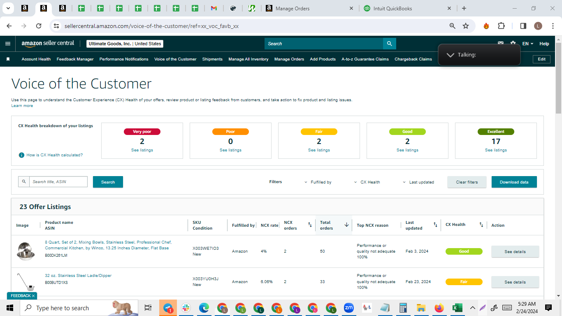Collapse the Talking overlay chevron
The height and width of the screenshot is (316, 562).
pyautogui.click(x=451, y=55)
